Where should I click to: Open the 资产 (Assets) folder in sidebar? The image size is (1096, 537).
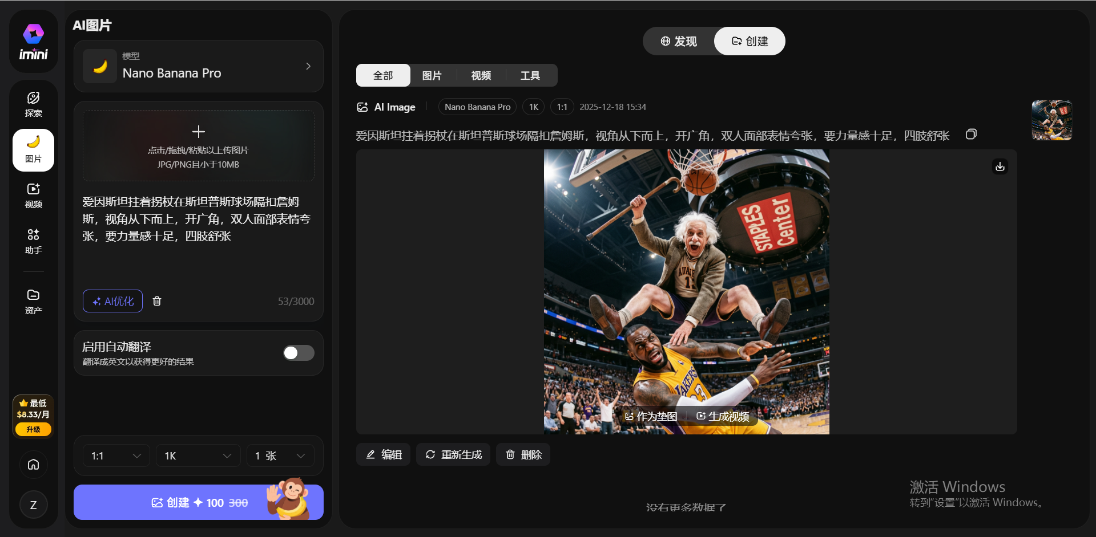[x=33, y=300]
